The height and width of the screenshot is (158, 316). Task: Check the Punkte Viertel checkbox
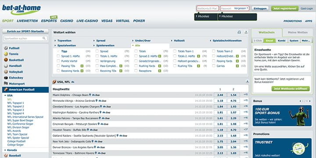[x=58, y=61]
